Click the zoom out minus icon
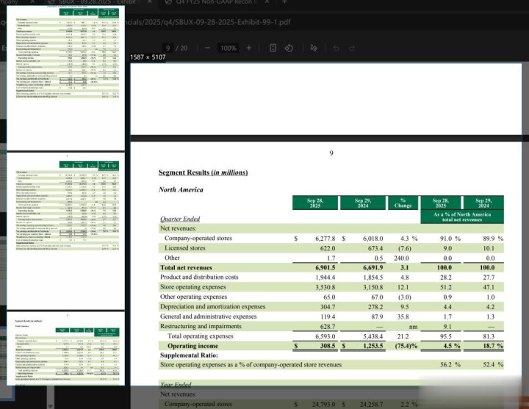The image size is (529, 409). point(206,48)
